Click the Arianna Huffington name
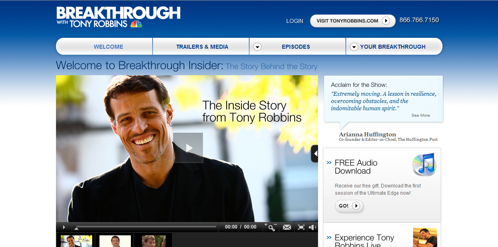The image size is (498, 247). click(368, 134)
